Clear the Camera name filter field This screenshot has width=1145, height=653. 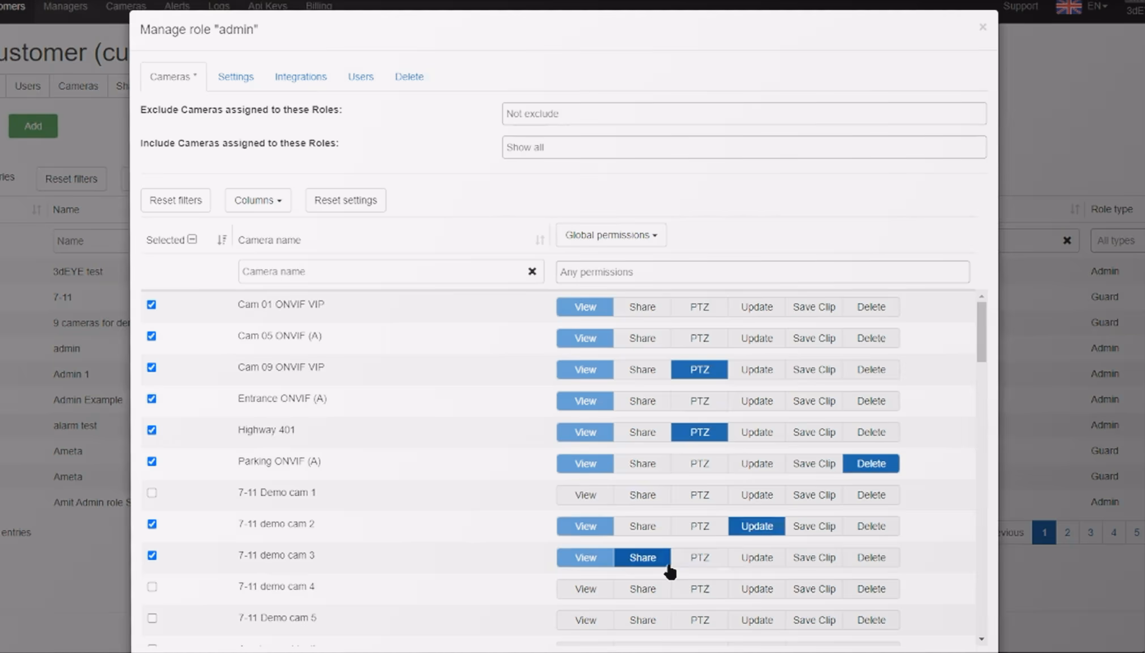tap(532, 271)
